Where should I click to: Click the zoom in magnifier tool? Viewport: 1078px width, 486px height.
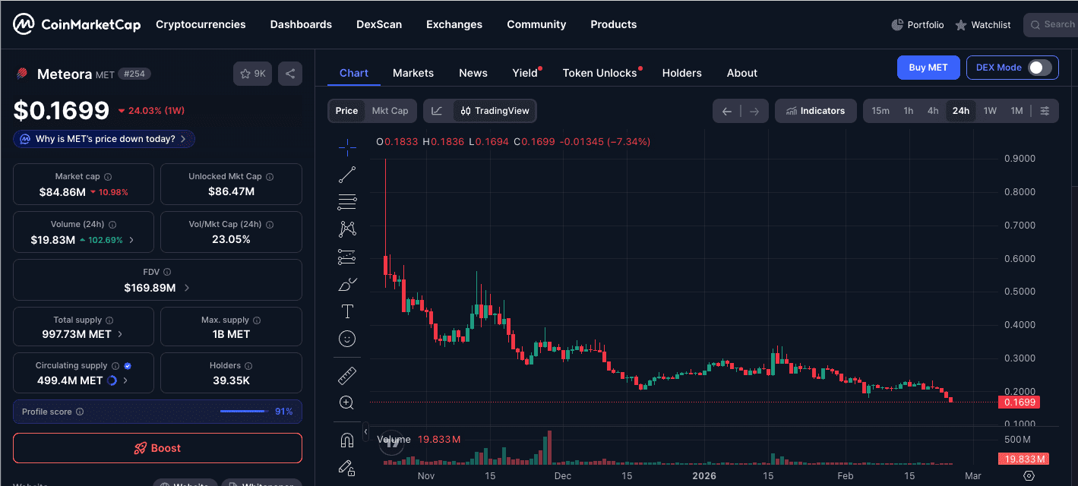[347, 402]
